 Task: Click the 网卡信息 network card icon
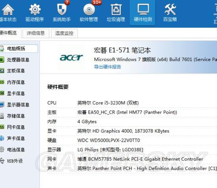(2, 127)
